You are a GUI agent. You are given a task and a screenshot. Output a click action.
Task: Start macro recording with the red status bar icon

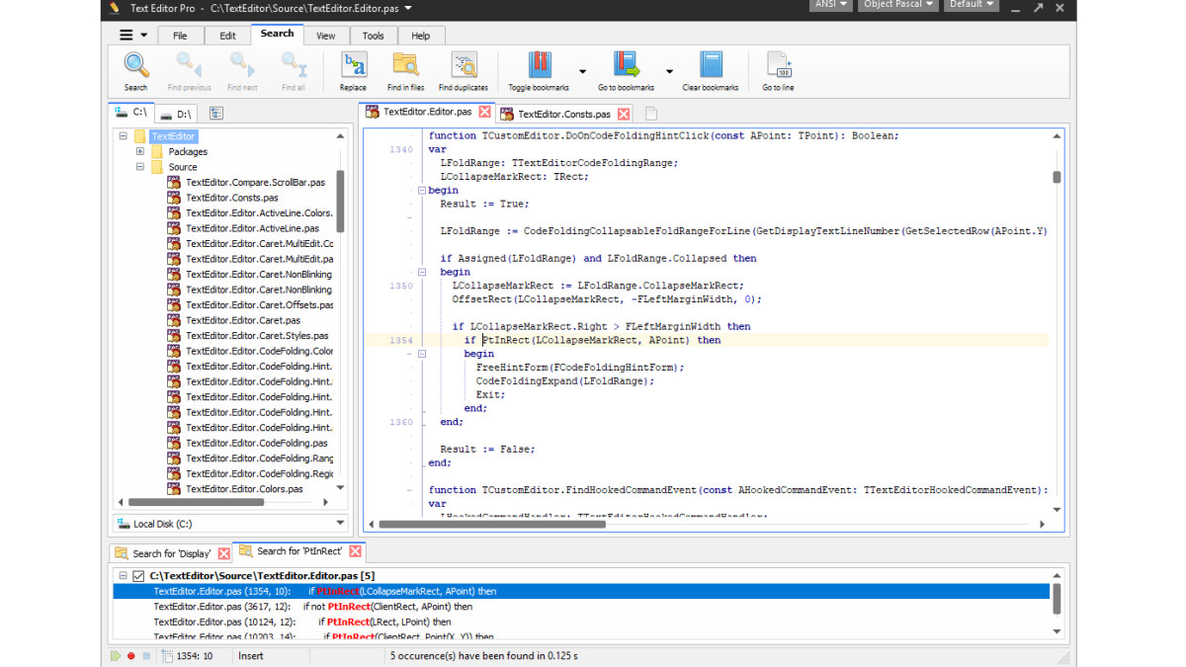(x=130, y=655)
